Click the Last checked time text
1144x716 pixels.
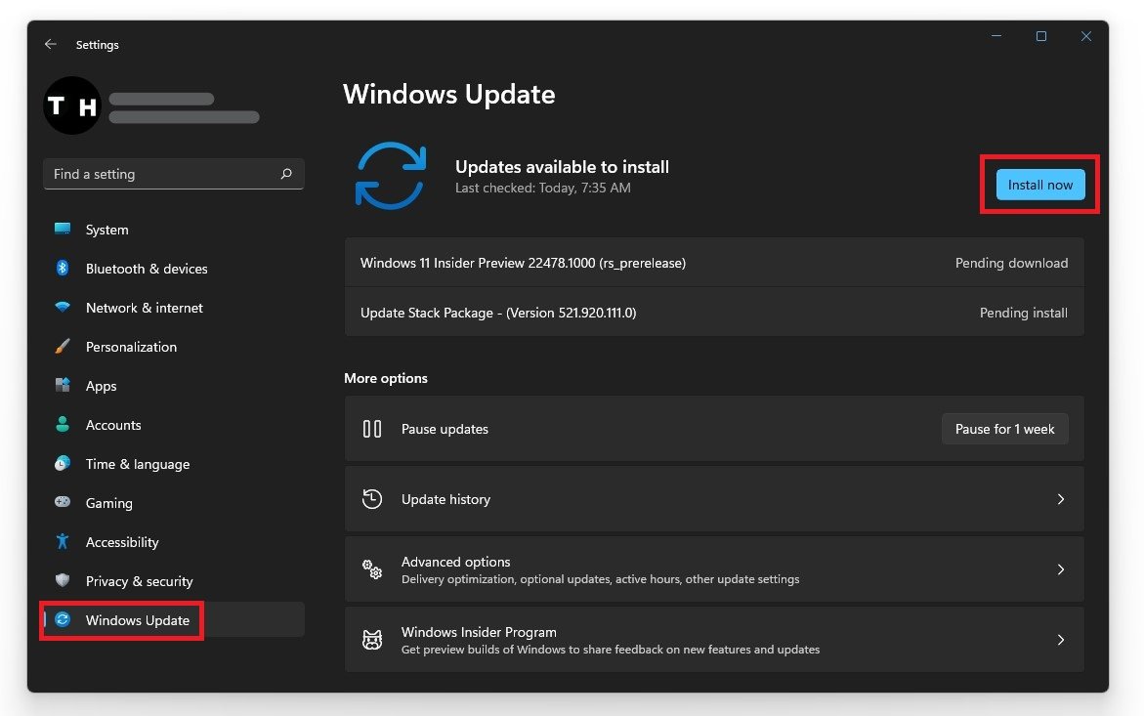pos(543,189)
